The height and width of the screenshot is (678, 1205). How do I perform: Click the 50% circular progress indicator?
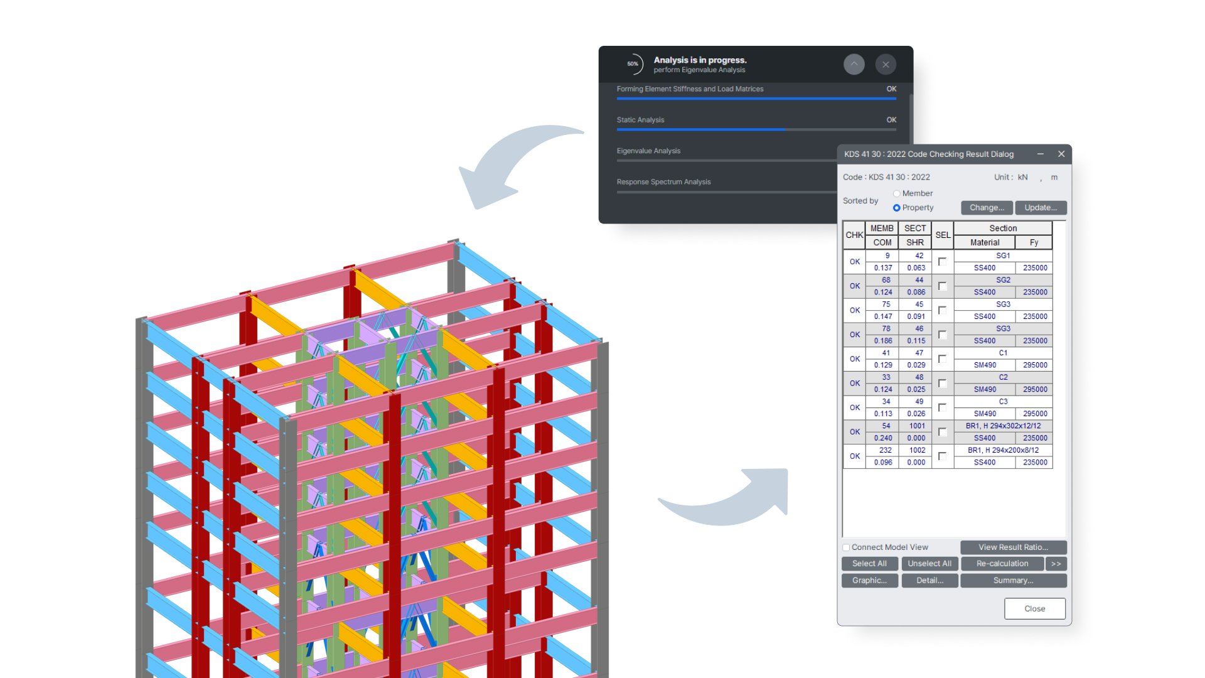click(633, 64)
